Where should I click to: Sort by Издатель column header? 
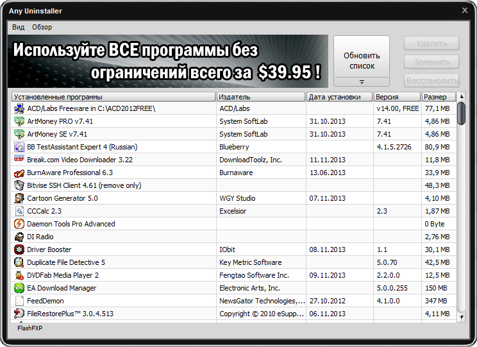point(261,97)
